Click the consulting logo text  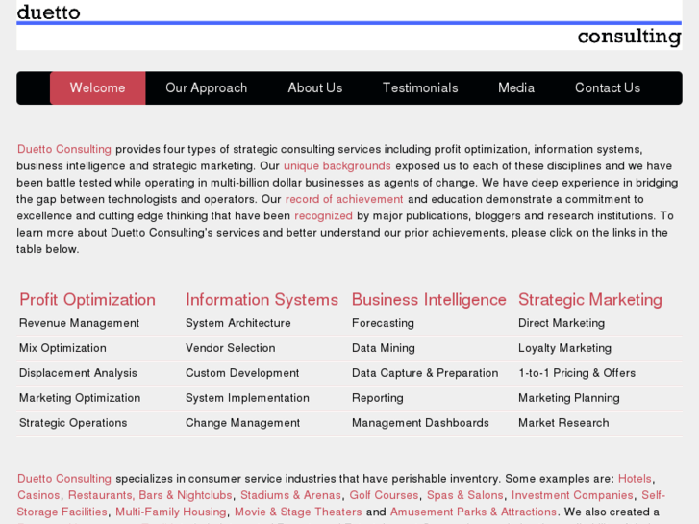[x=630, y=37]
